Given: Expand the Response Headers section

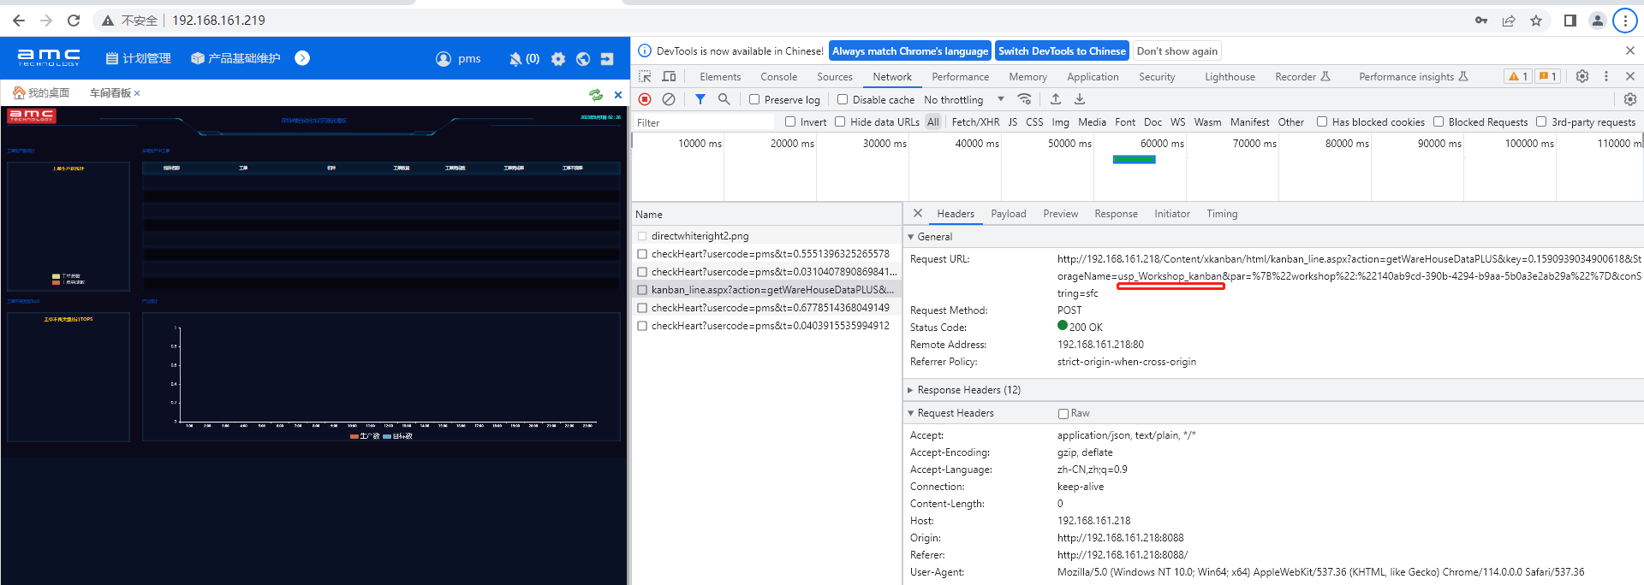Looking at the screenshot, I should tap(968, 390).
